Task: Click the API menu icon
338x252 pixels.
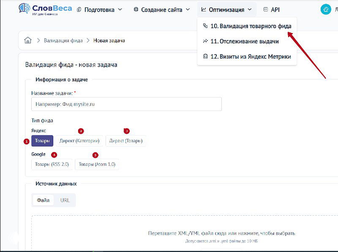Action: [x=266, y=10]
